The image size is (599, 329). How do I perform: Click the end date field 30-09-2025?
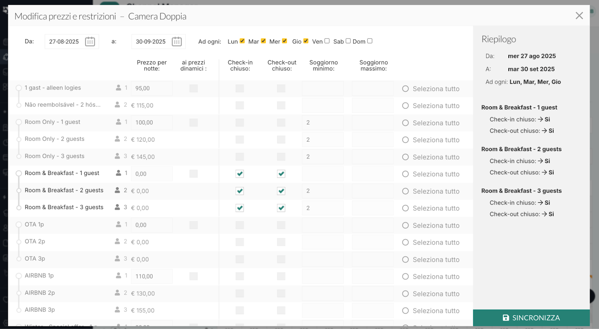(x=151, y=41)
